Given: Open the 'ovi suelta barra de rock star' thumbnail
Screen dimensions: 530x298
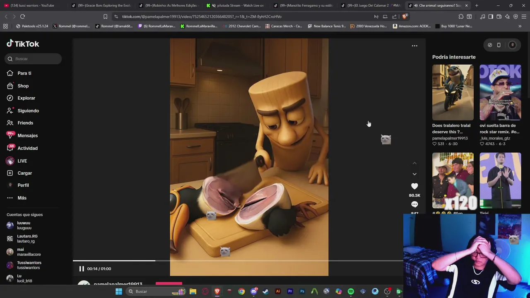Looking at the screenshot, I should pyautogui.click(x=500, y=92).
